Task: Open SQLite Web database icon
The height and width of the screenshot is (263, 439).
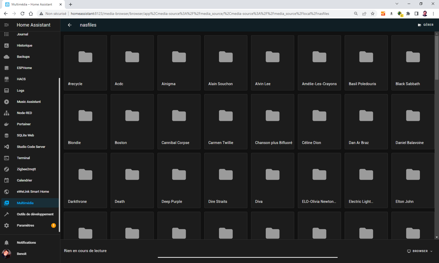Action: pos(7,135)
